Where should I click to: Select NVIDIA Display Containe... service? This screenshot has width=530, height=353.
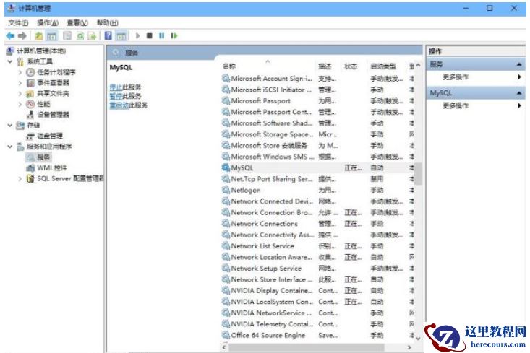click(317, 291)
